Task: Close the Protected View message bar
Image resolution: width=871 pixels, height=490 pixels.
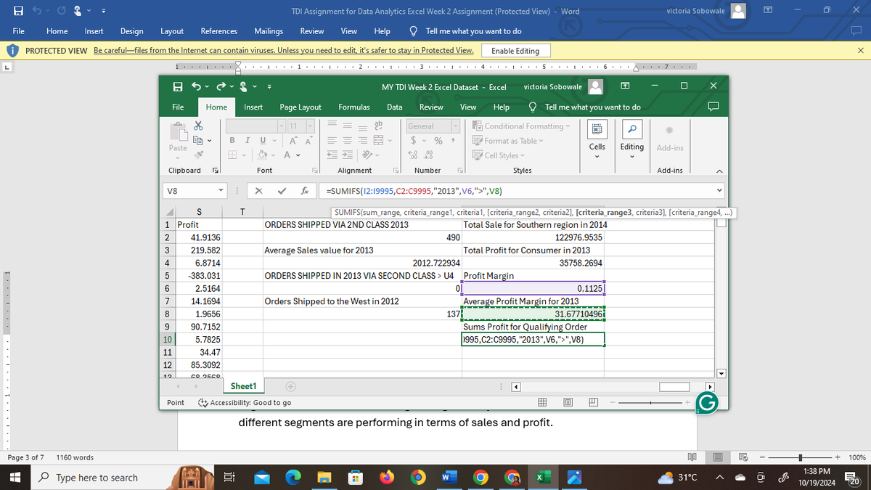Action: pyautogui.click(x=860, y=51)
